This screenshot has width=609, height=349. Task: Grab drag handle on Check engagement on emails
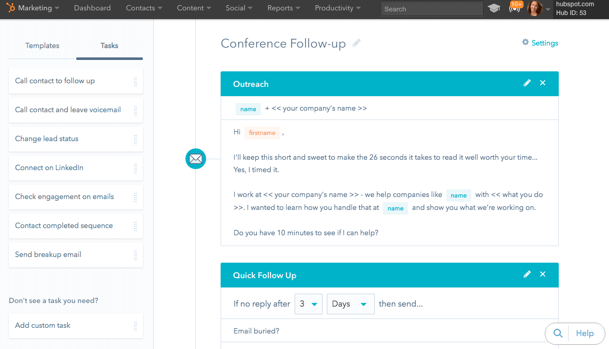[135, 197]
